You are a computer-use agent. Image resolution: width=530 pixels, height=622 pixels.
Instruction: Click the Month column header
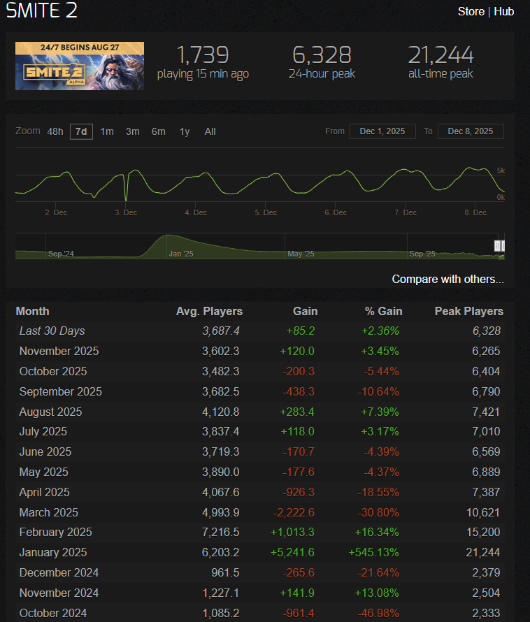(x=33, y=312)
